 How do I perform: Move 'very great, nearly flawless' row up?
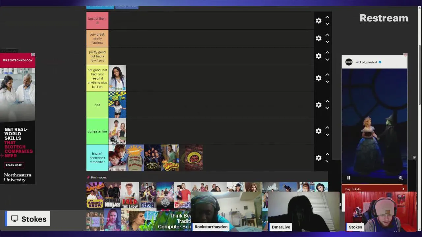click(x=327, y=35)
